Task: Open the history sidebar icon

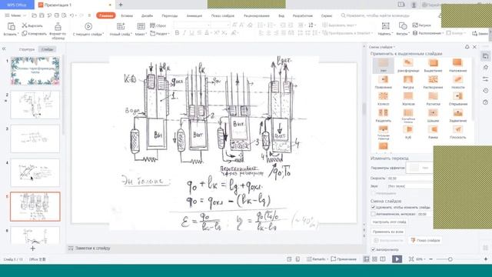Action: coord(485,91)
